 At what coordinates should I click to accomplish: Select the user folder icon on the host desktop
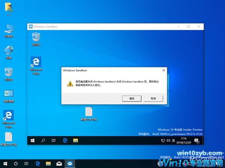pyautogui.click(x=9, y=9)
